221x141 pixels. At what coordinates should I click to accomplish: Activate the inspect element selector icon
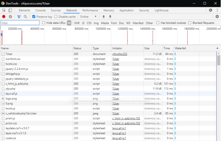(4, 10)
